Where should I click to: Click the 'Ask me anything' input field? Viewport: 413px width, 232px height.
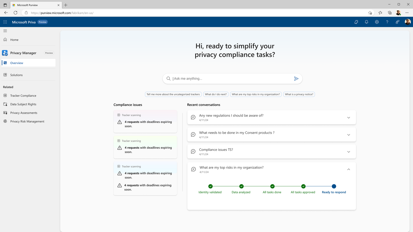[x=232, y=79]
